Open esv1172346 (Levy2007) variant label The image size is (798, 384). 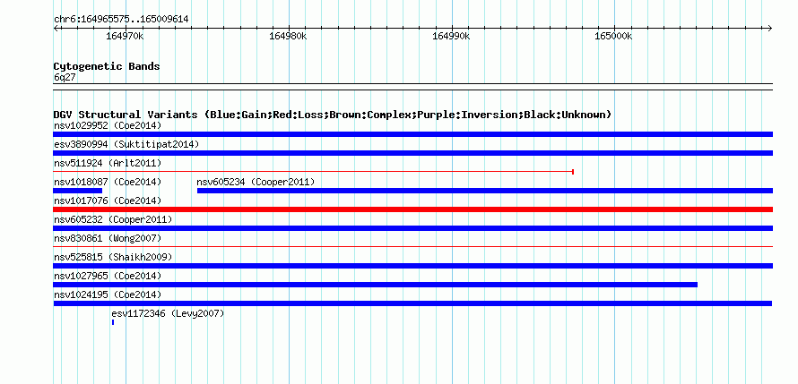point(168,313)
